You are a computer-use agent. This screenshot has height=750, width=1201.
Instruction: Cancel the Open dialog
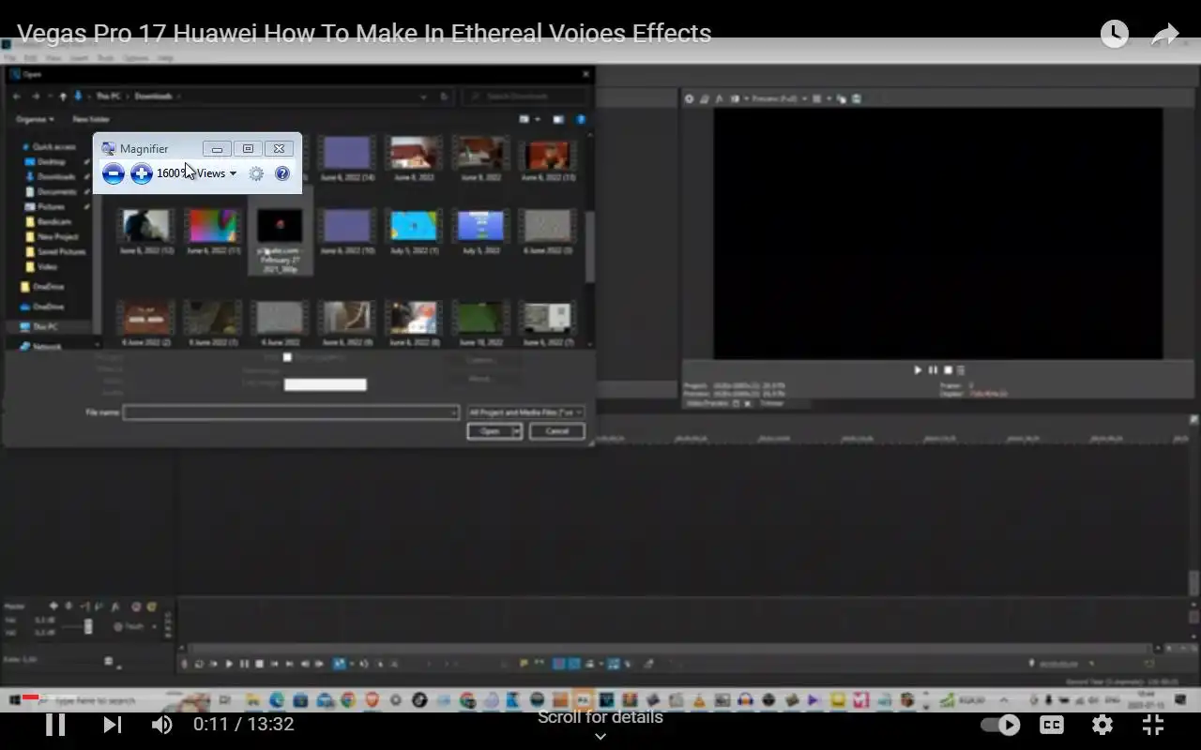click(556, 431)
